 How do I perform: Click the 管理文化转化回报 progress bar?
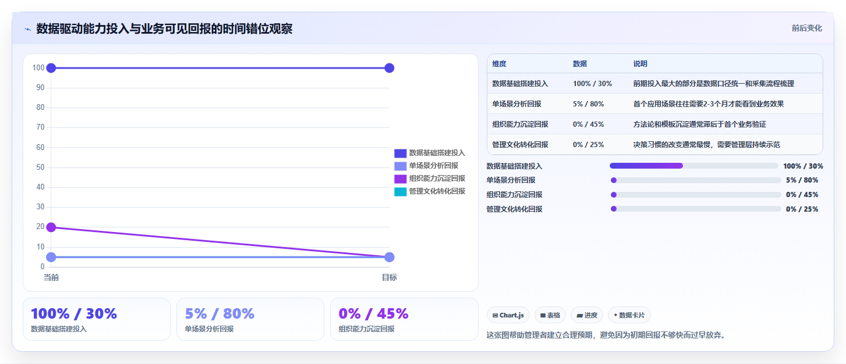coord(696,209)
